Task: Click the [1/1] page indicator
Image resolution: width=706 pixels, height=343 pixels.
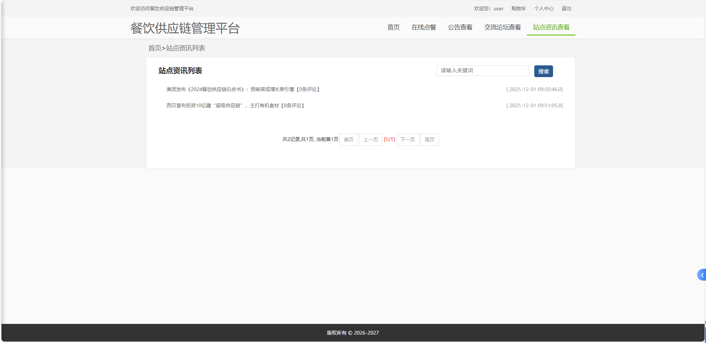Action: 389,140
